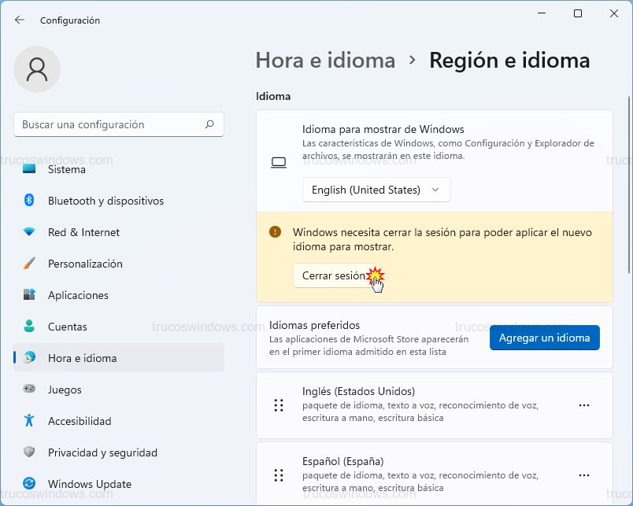The width and height of the screenshot is (633, 506).
Task: Click the Hora e idioma breadcrumb link
Action: [325, 60]
